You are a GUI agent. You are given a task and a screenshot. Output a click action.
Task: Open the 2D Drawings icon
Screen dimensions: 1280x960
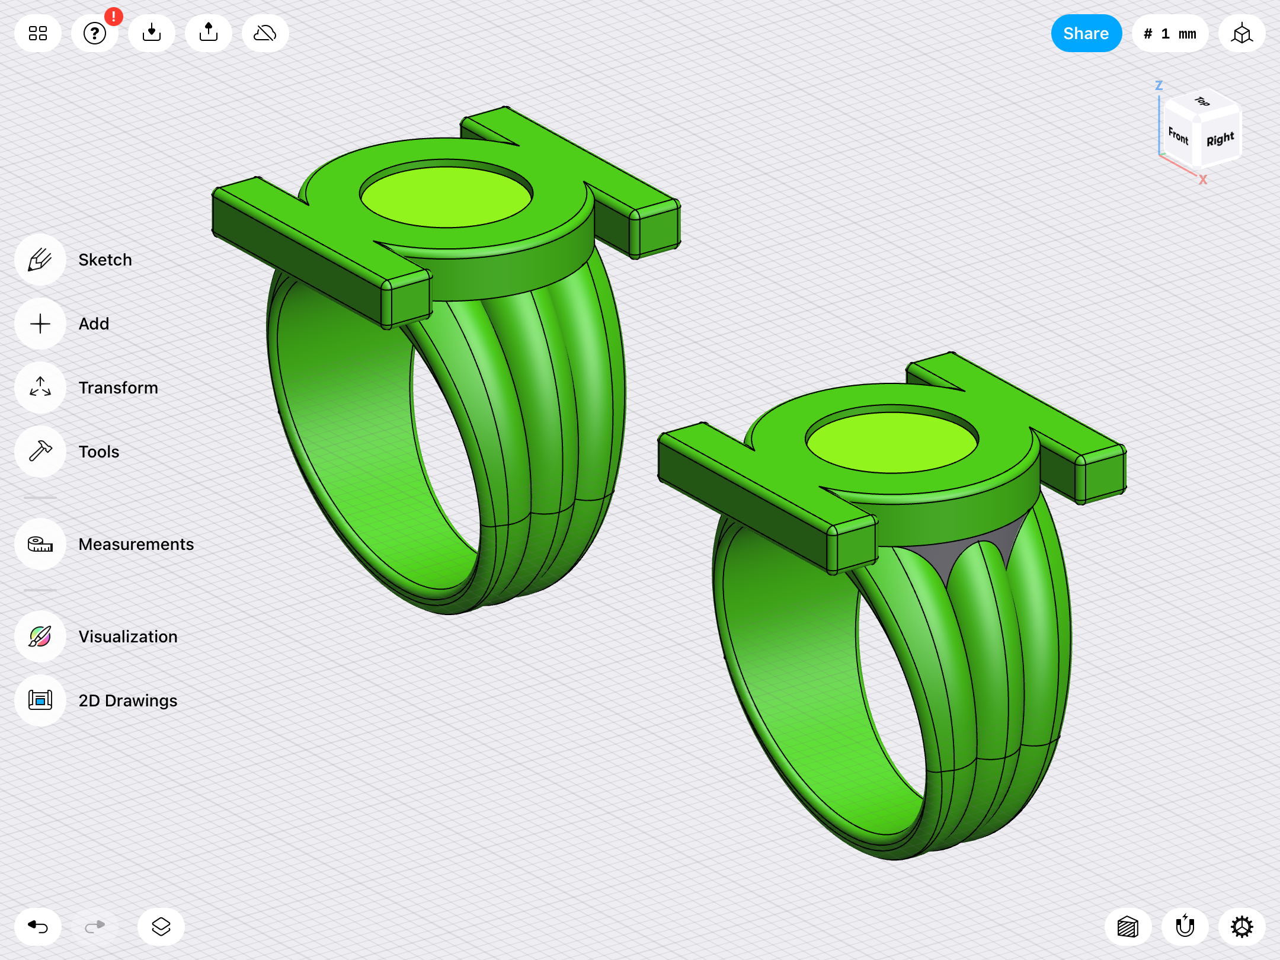pos(40,700)
